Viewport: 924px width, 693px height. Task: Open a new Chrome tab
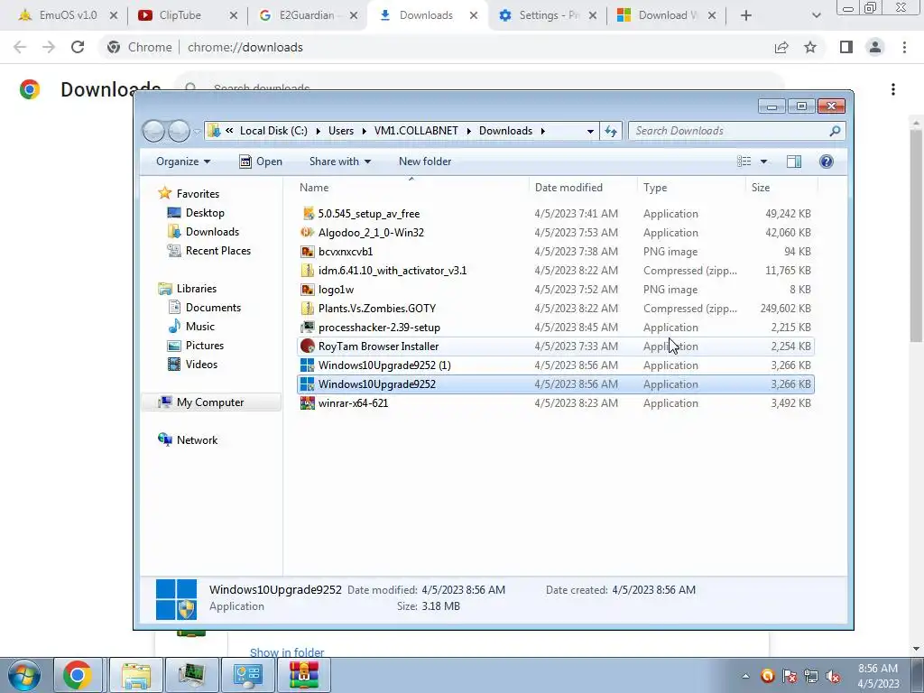746,15
